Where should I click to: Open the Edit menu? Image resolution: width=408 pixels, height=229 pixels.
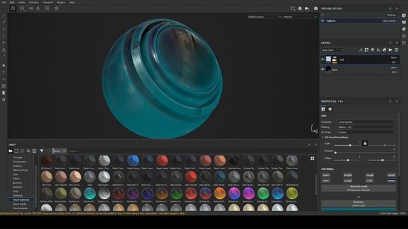12,3
